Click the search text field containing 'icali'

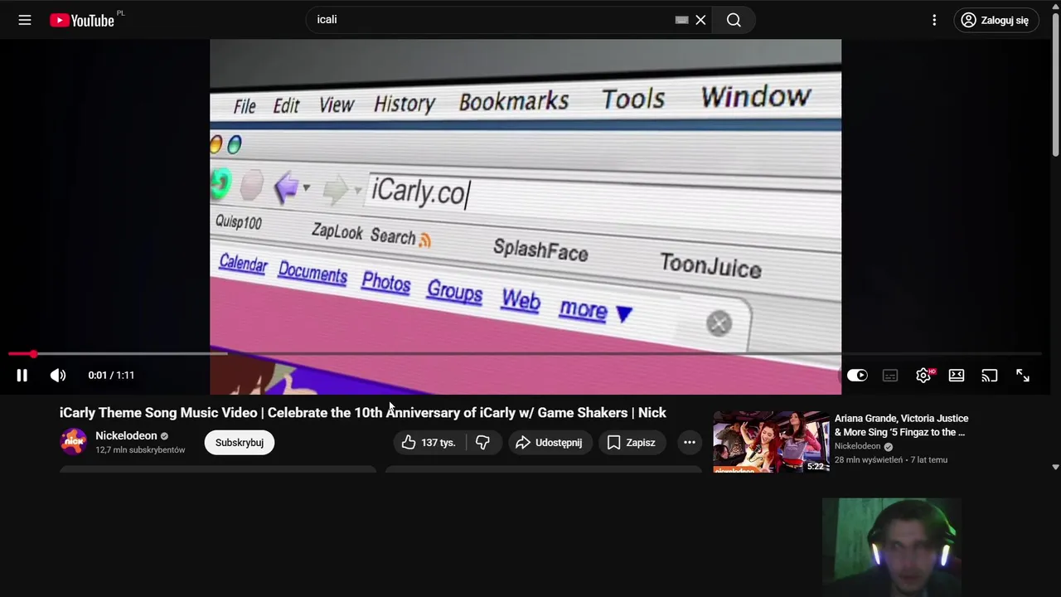pyautogui.click(x=493, y=20)
